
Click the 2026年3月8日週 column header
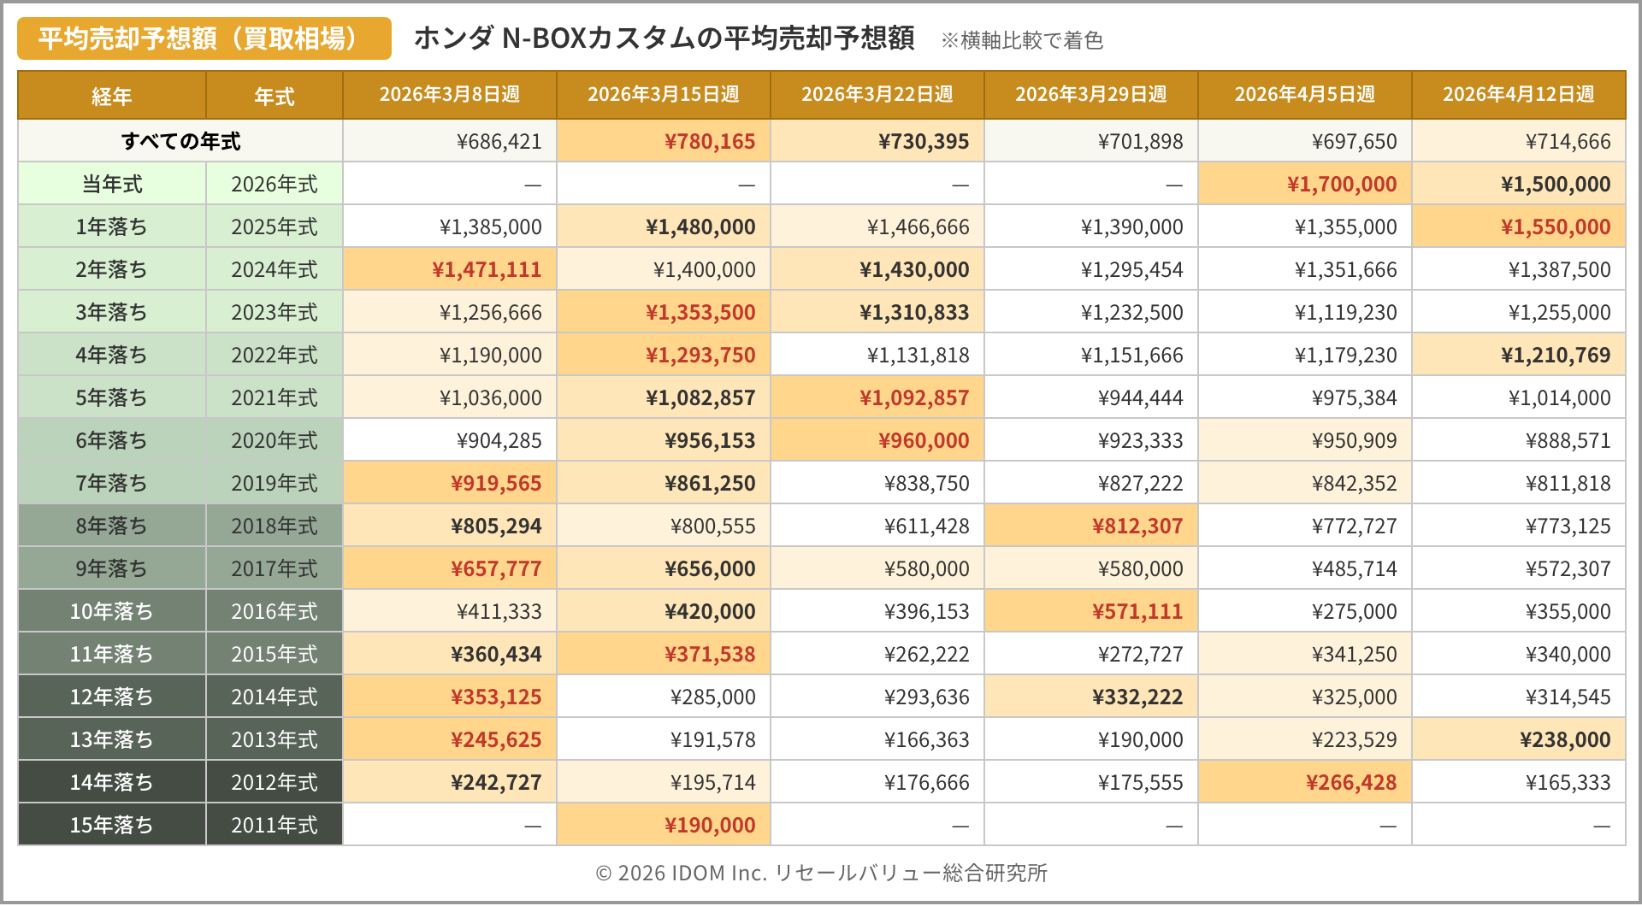[449, 95]
